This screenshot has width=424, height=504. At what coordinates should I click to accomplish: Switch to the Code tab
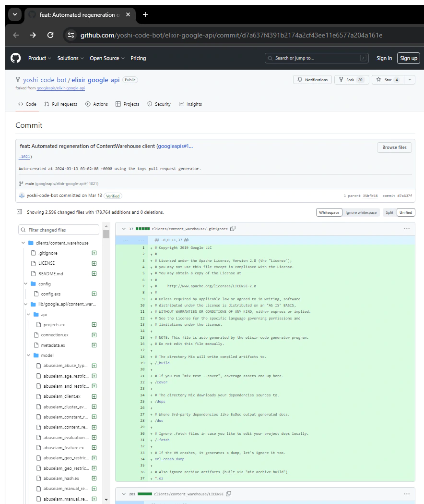pos(27,104)
